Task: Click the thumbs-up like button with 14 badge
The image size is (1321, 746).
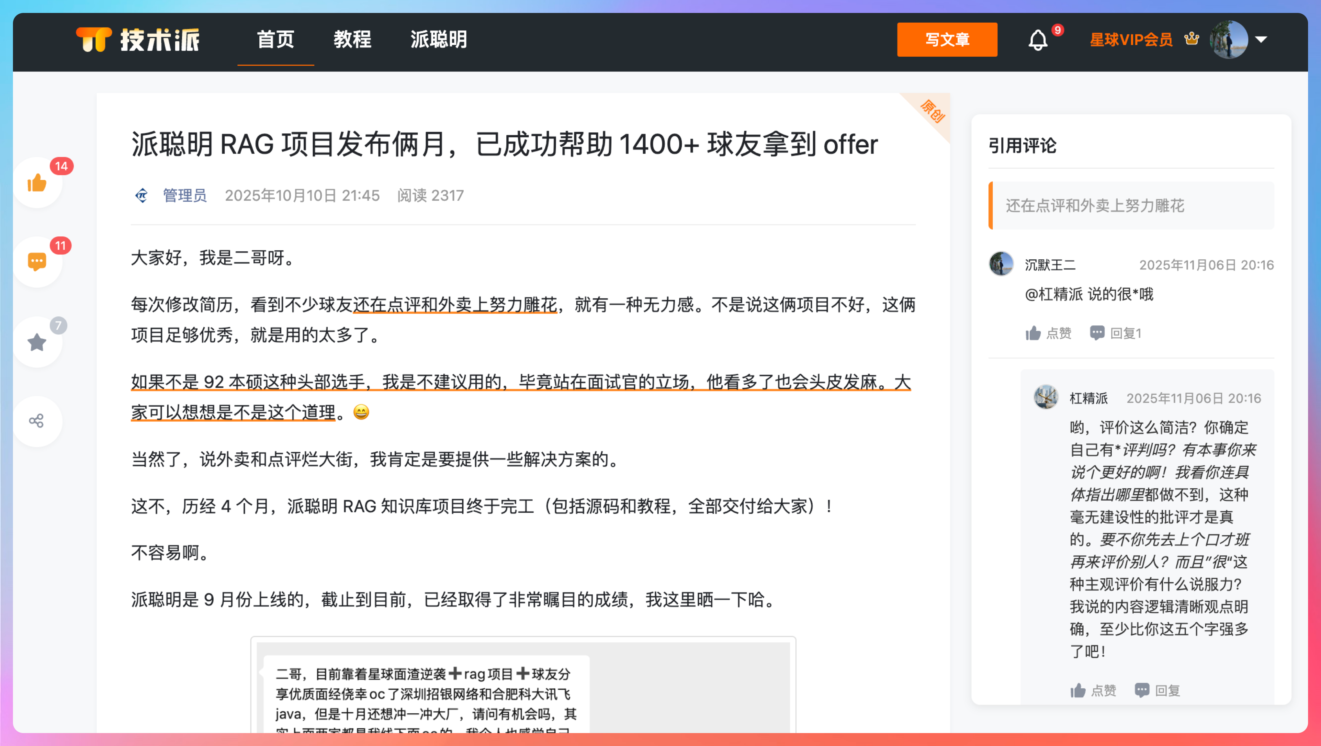Action: (x=37, y=183)
